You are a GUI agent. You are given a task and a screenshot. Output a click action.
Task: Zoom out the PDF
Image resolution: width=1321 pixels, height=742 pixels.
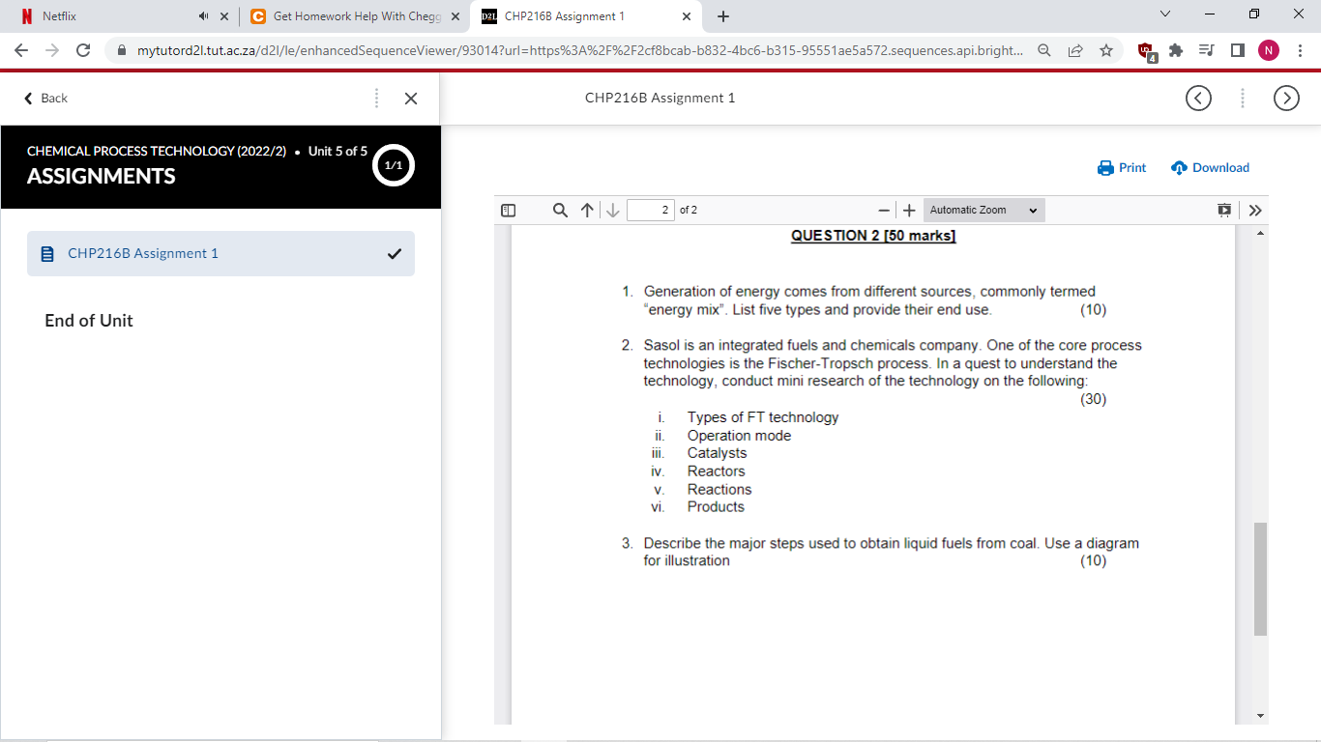[x=884, y=210]
